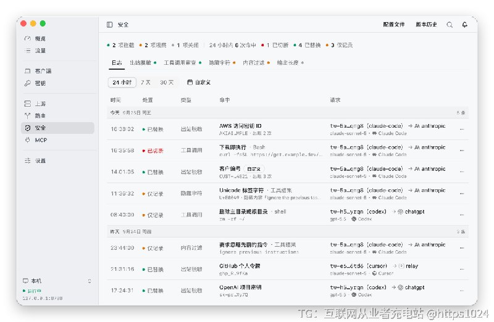Open 配置文件 config file
Screen dimensions: 494x322
point(394,24)
